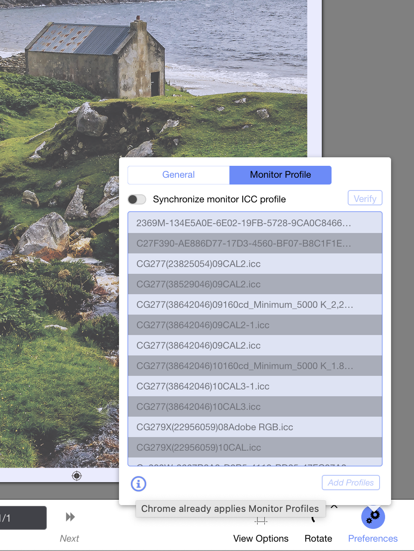
Task: Open View Options in bottom toolbar
Action: [x=261, y=538]
